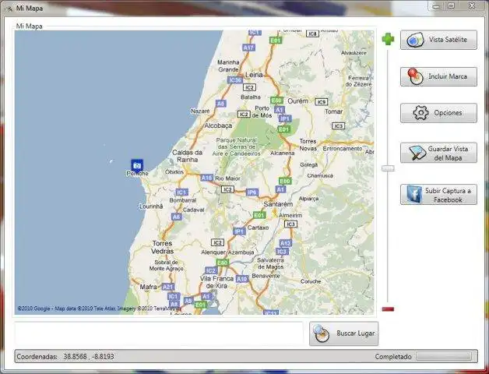Click Caldas da Rainha on the map
The height and width of the screenshot is (374, 489).
(x=187, y=156)
